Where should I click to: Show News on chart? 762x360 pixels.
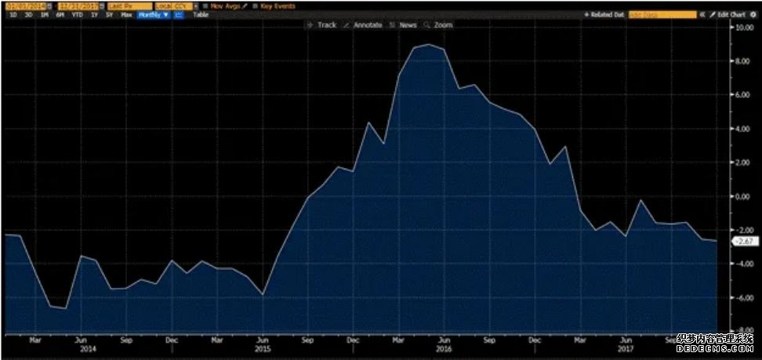coord(403,25)
